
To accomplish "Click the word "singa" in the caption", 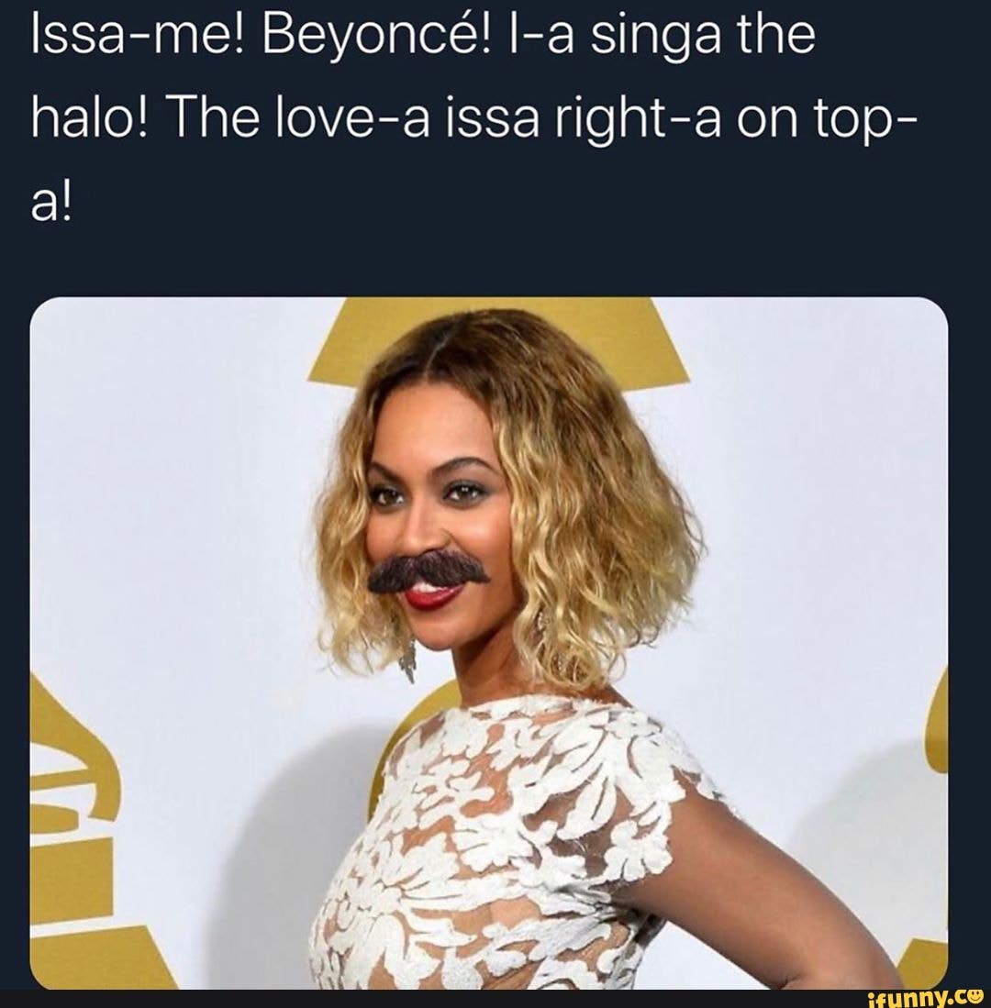I will tap(630, 39).
